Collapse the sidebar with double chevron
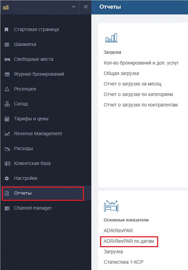The height and width of the screenshot is (270, 188). click(x=86, y=7)
